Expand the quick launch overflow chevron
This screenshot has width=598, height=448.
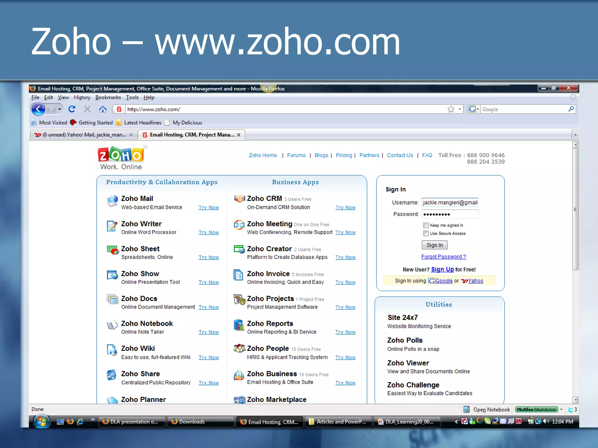tap(93, 419)
